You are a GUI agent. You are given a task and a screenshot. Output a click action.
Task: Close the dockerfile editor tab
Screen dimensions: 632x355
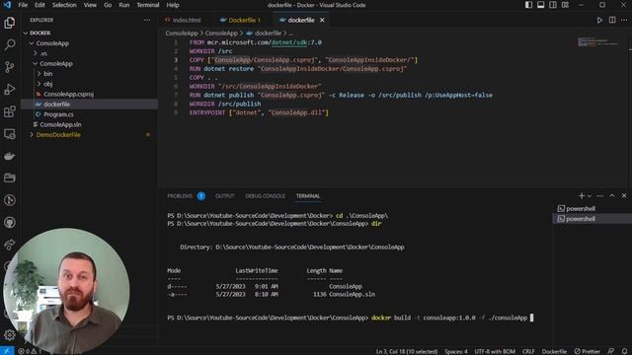322,20
